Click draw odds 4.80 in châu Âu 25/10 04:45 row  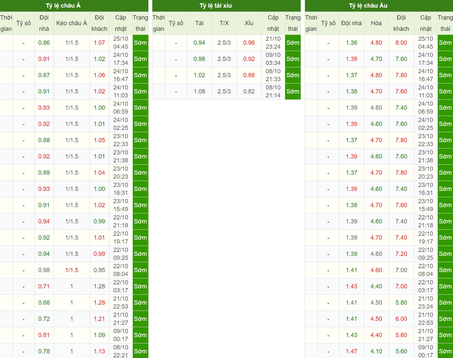tap(376, 43)
